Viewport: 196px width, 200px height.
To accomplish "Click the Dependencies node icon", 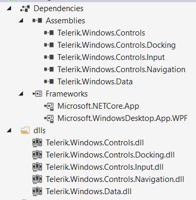I will coord(25,8).
